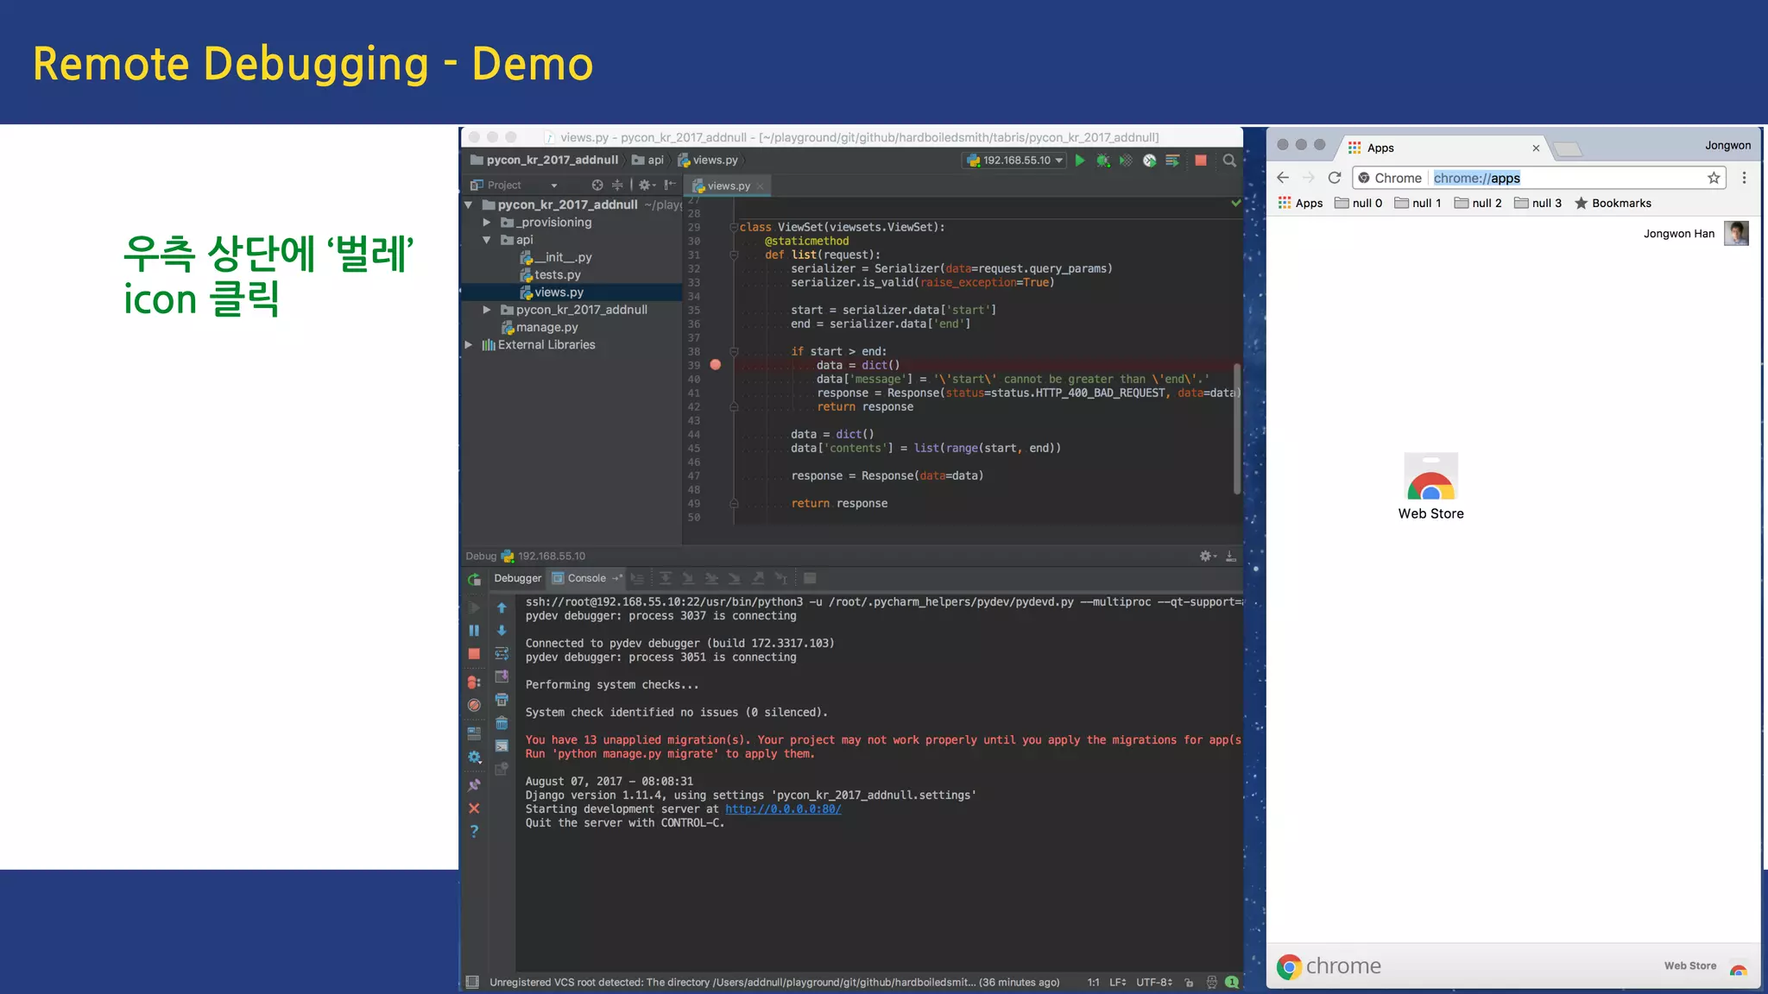Print console output with printer icon
This screenshot has height=994, width=1768.
coord(502,700)
